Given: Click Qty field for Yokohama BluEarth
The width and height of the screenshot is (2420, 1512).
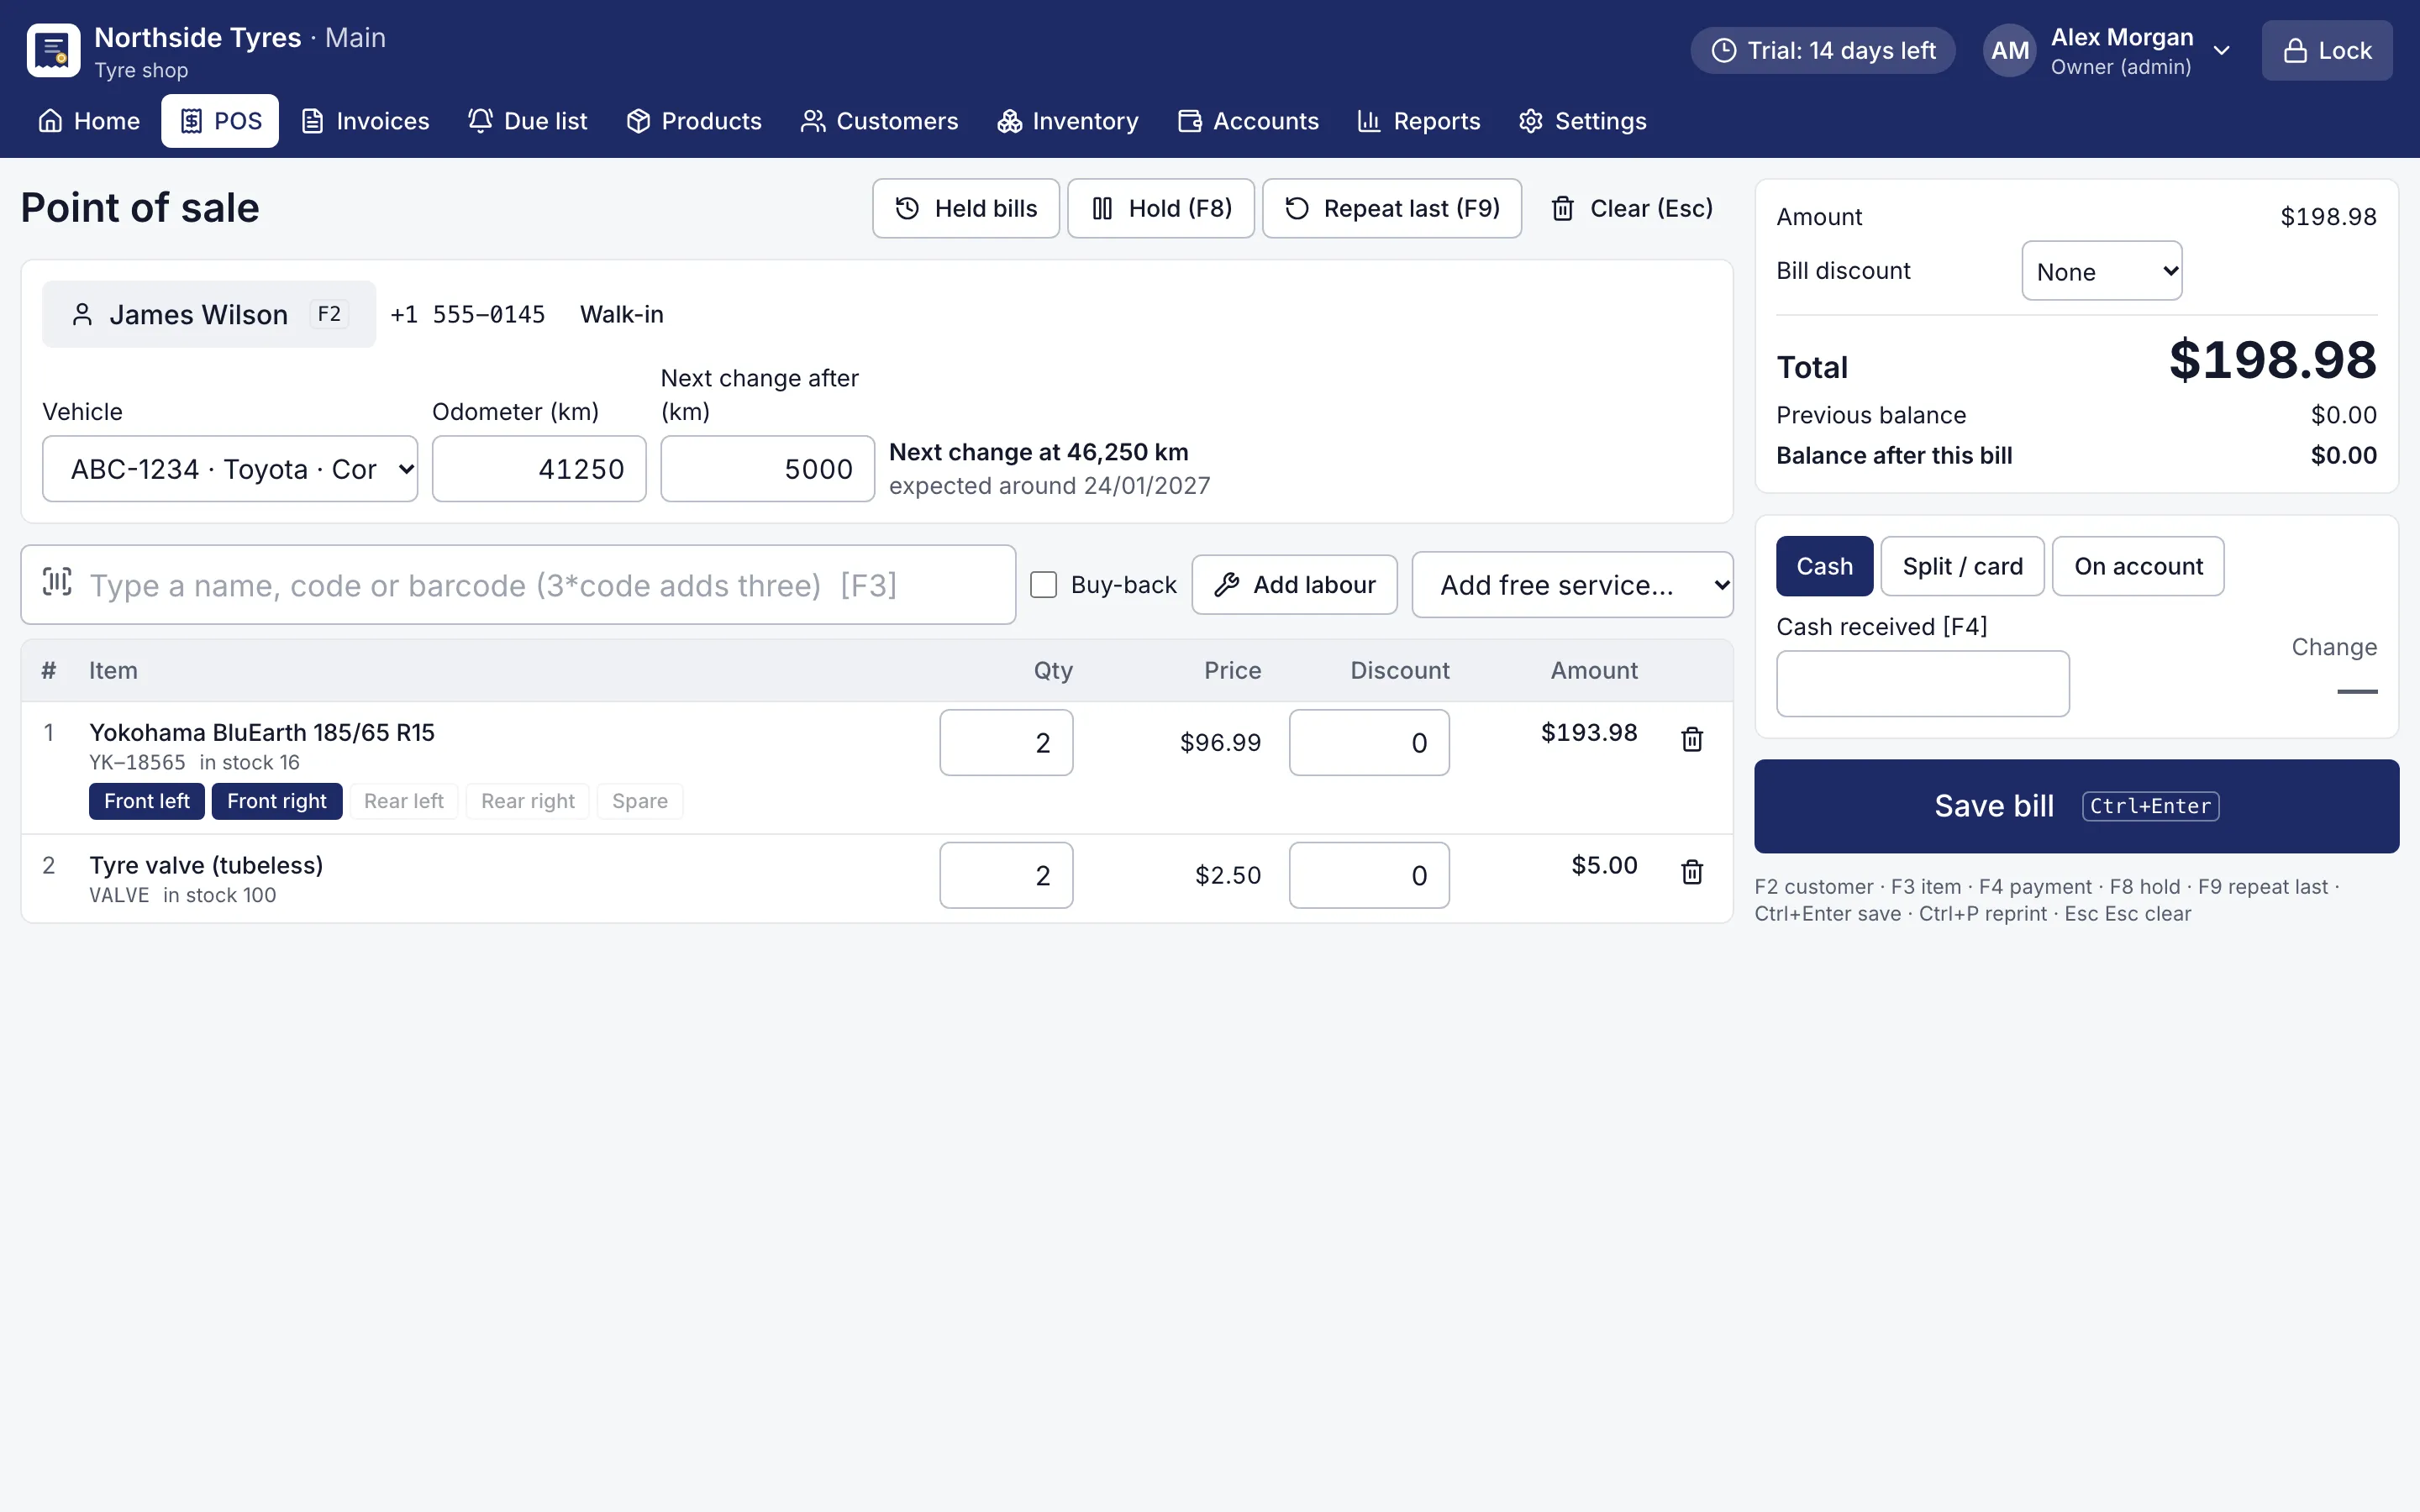Looking at the screenshot, I should click(x=1006, y=743).
